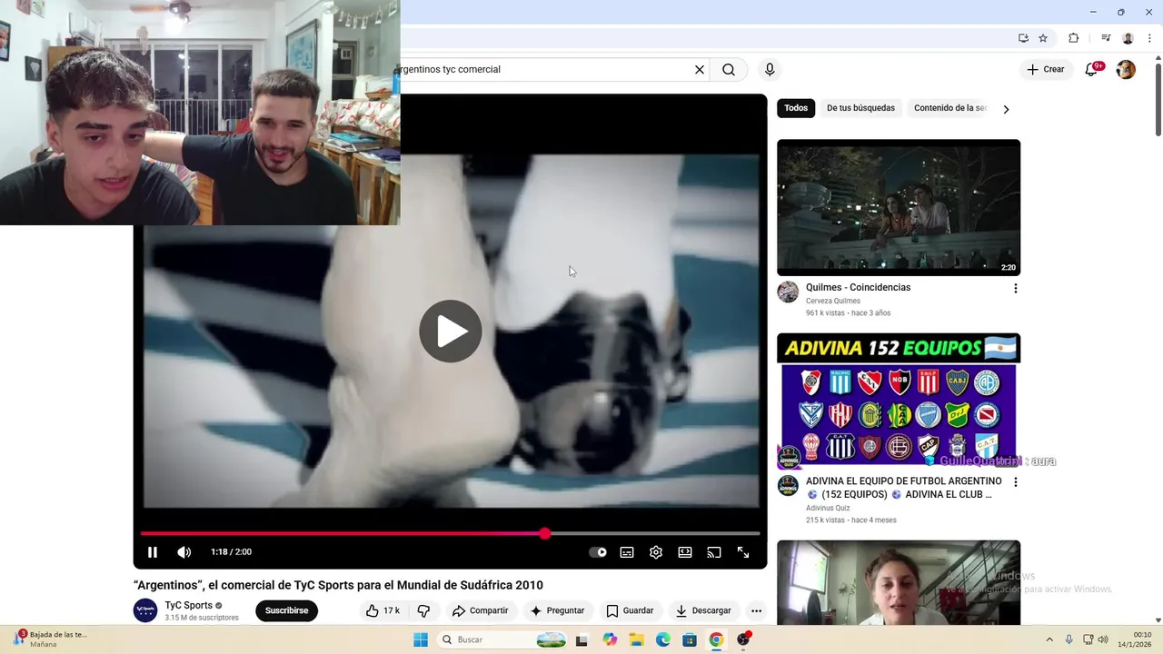Screen dimensions: 1163x654
Task: Click the progress bar scrubber handle
Action: point(544,533)
